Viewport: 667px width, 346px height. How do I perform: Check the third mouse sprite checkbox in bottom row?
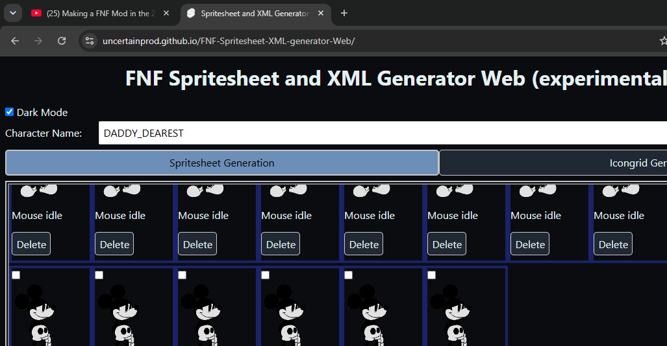click(182, 275)
